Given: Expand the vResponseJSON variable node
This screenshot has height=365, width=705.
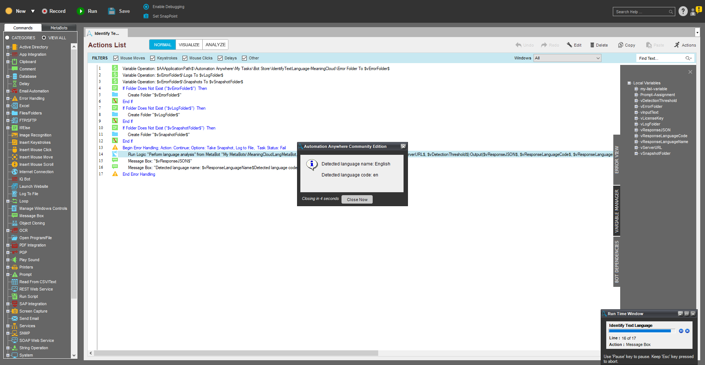Looking at the screenshot, I should (x=636, y=130).
